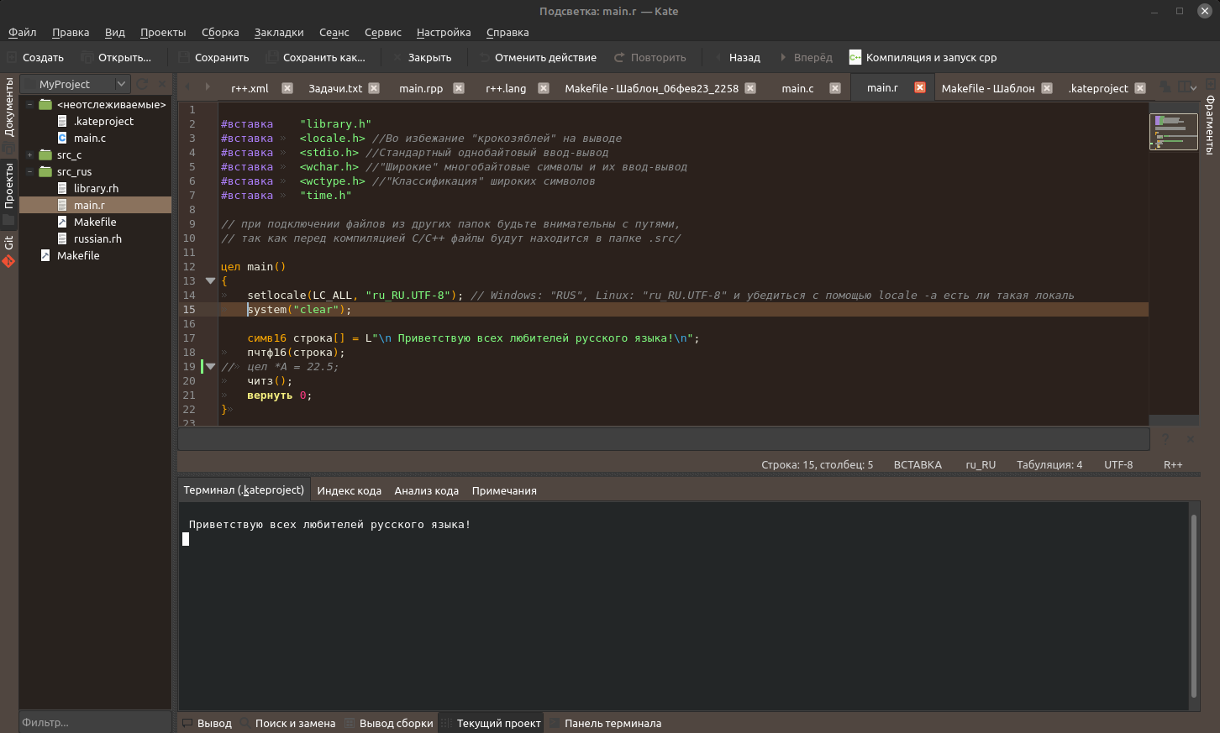Viewport: 1220px width, 733px height.
Task: Toggle the Панель терминала panel button
Action: (605, 723)
